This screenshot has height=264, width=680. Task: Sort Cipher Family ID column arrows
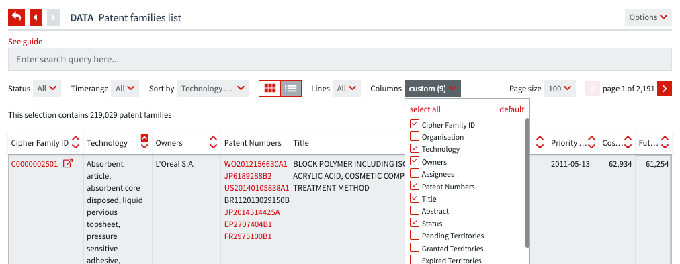(75, 142)
